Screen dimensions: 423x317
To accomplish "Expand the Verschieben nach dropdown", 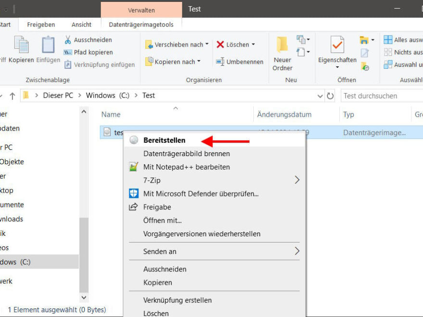I will pos(207,44).
